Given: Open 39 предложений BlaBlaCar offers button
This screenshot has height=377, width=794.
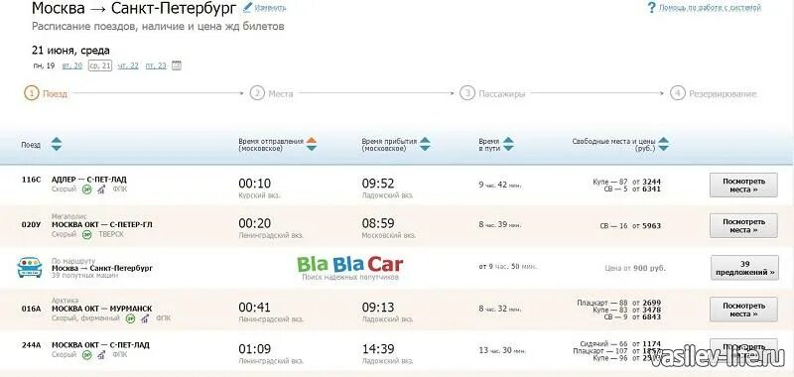Looking at the screenshot, I should click(x=744, y=268).
